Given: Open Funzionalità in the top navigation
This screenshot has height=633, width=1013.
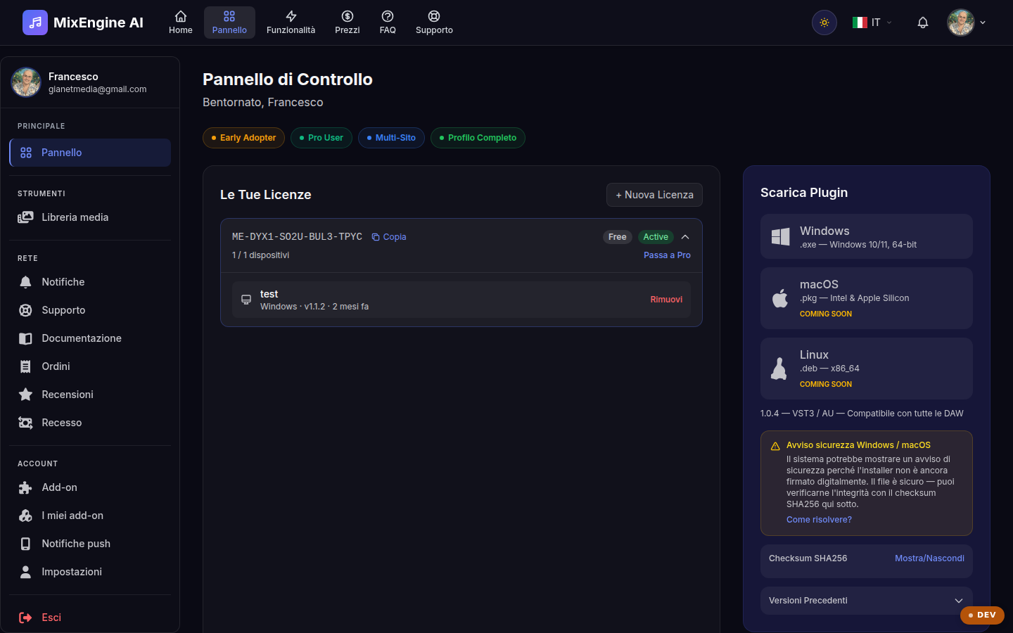Looking at the screenshot, I should [x=291, y=23].
